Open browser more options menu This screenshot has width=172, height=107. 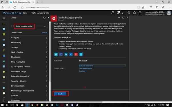click(169, 7)
